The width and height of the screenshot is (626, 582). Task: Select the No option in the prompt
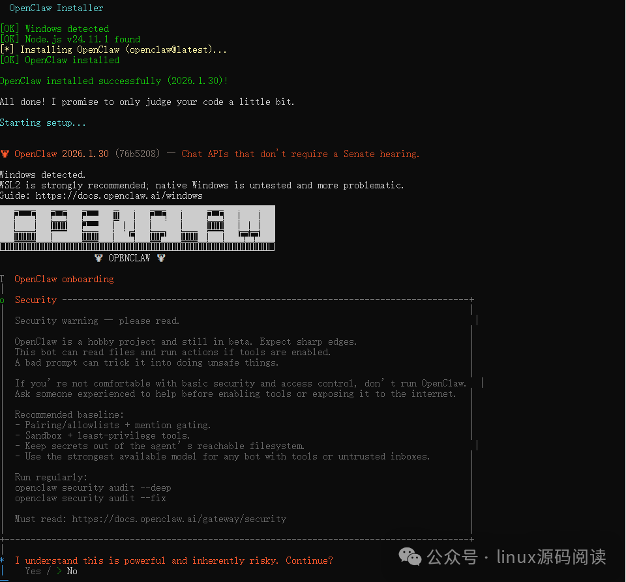tap(72, 571)
